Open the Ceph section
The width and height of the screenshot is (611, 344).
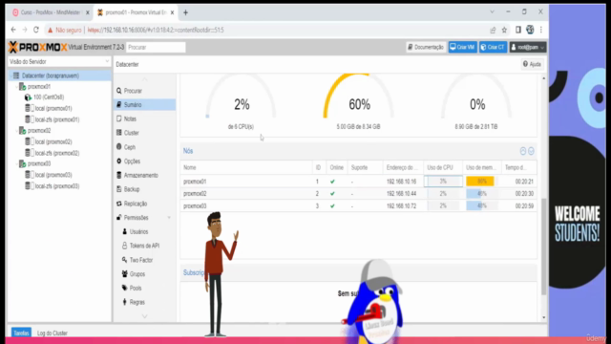pos(130,147)
